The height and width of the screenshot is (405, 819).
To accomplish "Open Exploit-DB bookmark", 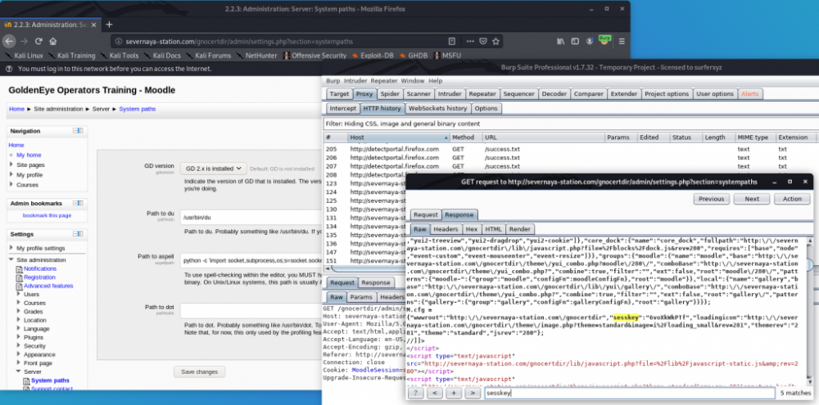I will pos(373,56).
